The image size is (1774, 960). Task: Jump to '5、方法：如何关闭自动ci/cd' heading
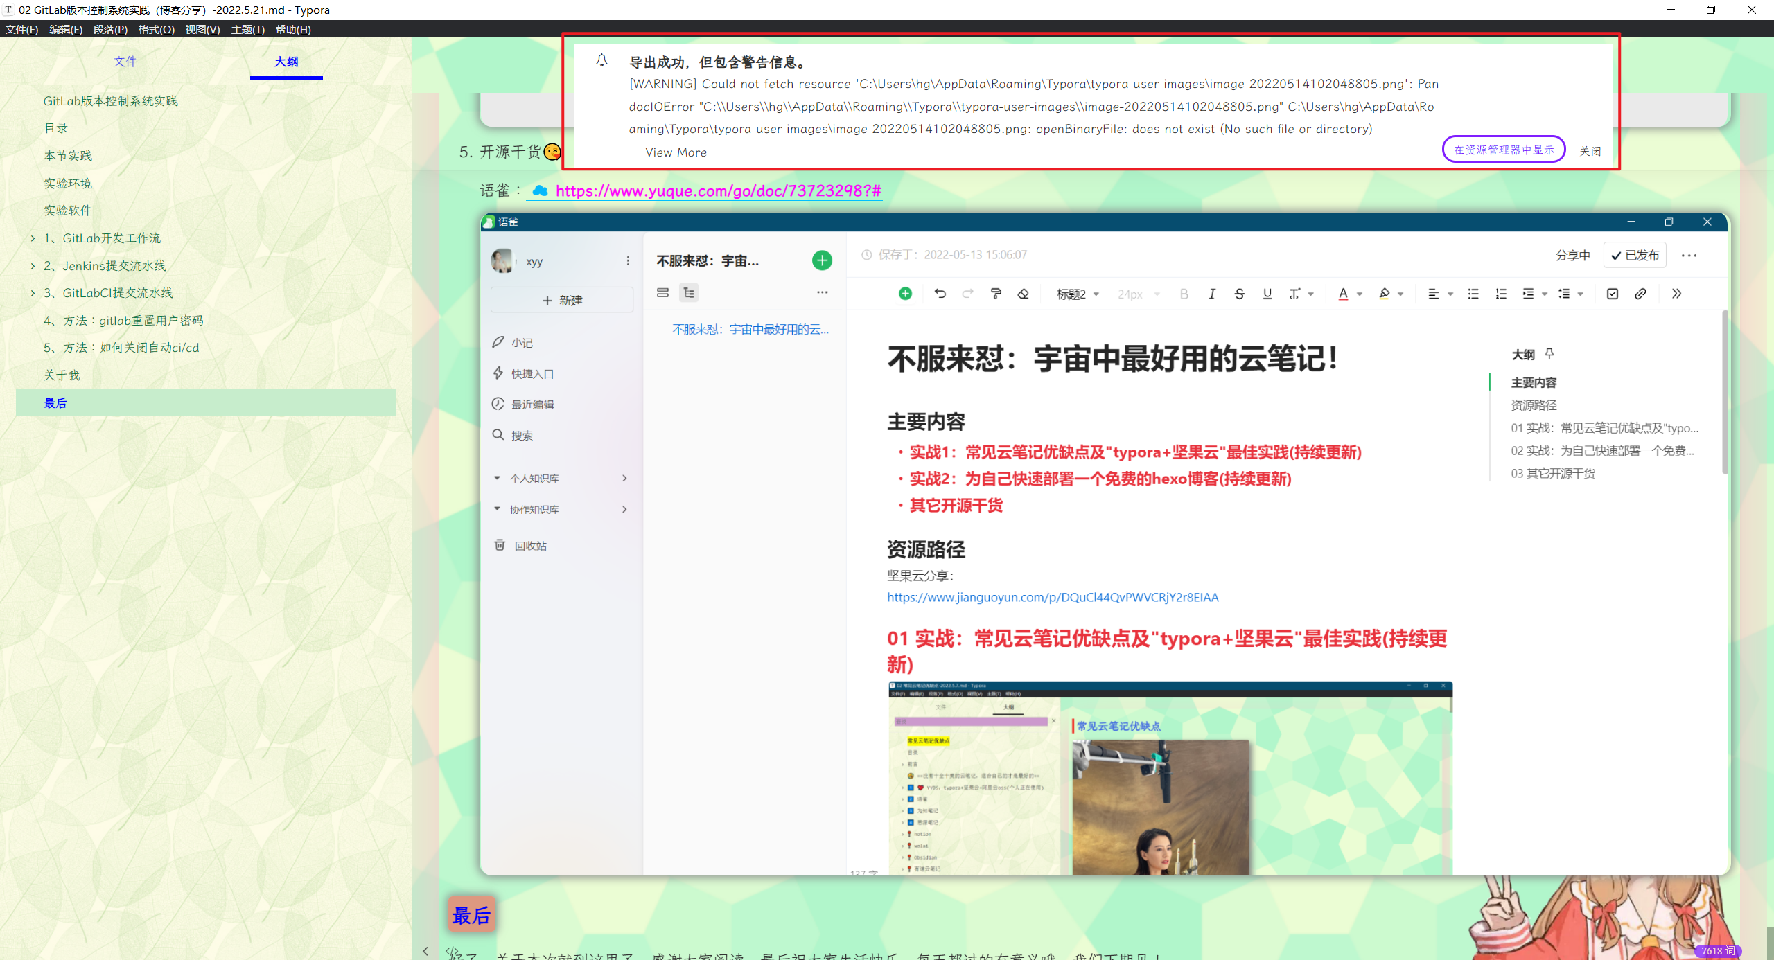point(121,348)
